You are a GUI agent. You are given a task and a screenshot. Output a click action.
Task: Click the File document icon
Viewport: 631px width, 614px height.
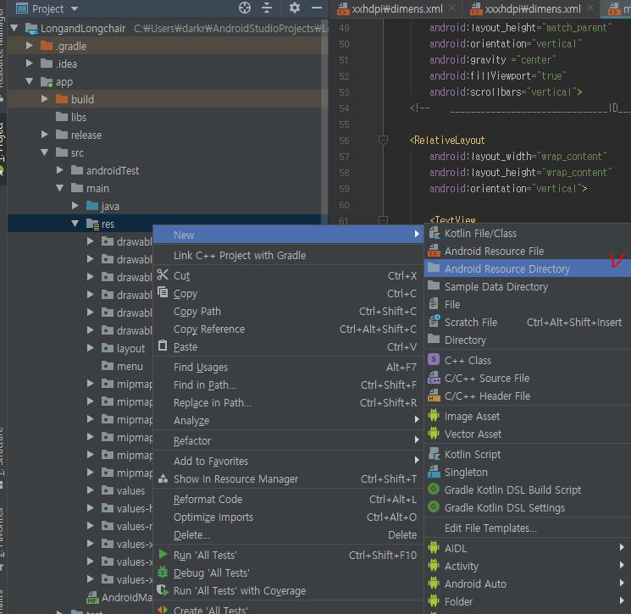[434, 304]
